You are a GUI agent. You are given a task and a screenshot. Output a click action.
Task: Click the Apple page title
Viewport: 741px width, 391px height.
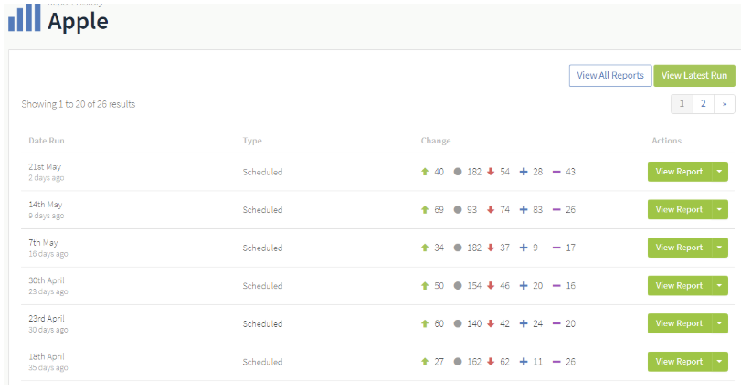tap(78, 22)
